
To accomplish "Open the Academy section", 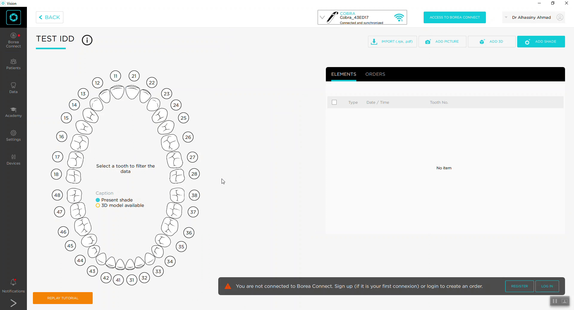I will tap(13, 112).
